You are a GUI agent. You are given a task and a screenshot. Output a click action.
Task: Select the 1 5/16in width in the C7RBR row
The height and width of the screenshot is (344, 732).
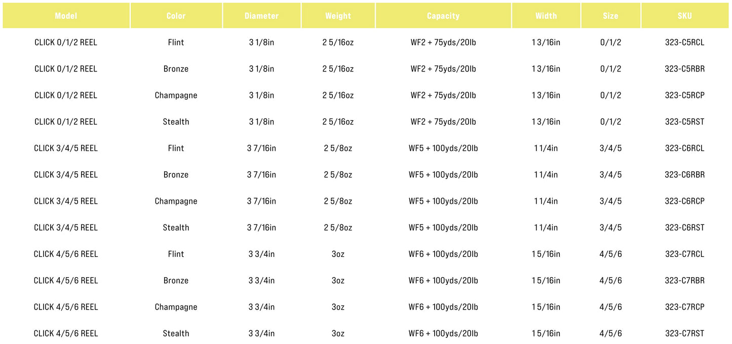pos(546,281)
